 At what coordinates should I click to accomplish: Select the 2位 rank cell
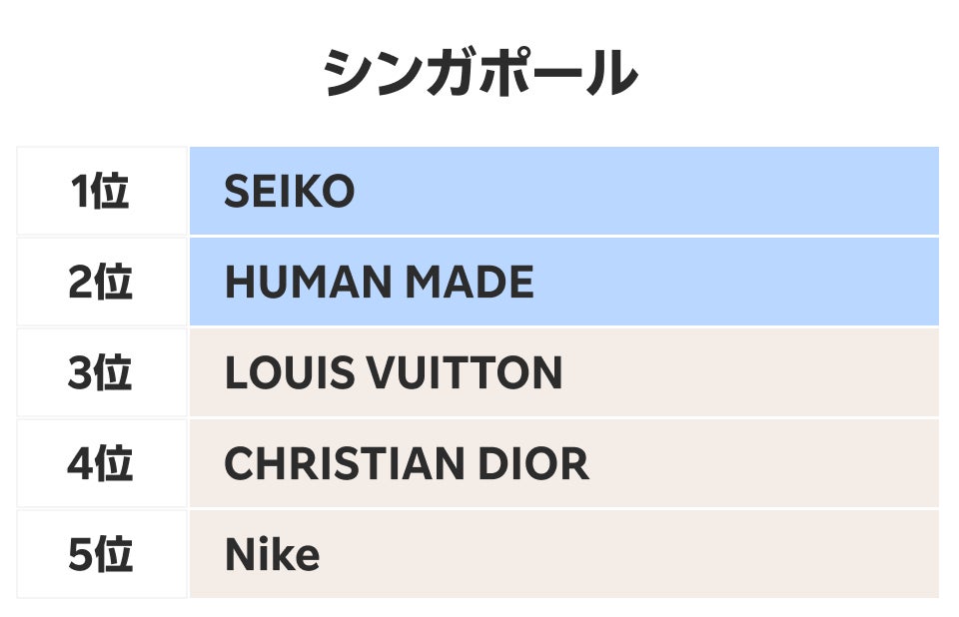pyautogui.click(x=101, y=283)
